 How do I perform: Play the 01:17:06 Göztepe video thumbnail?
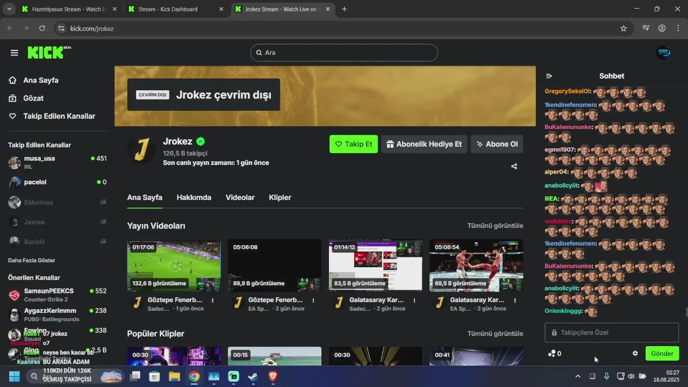[x=174, y=266]
